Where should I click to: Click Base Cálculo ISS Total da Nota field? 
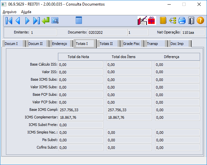[x=81, y=65]
